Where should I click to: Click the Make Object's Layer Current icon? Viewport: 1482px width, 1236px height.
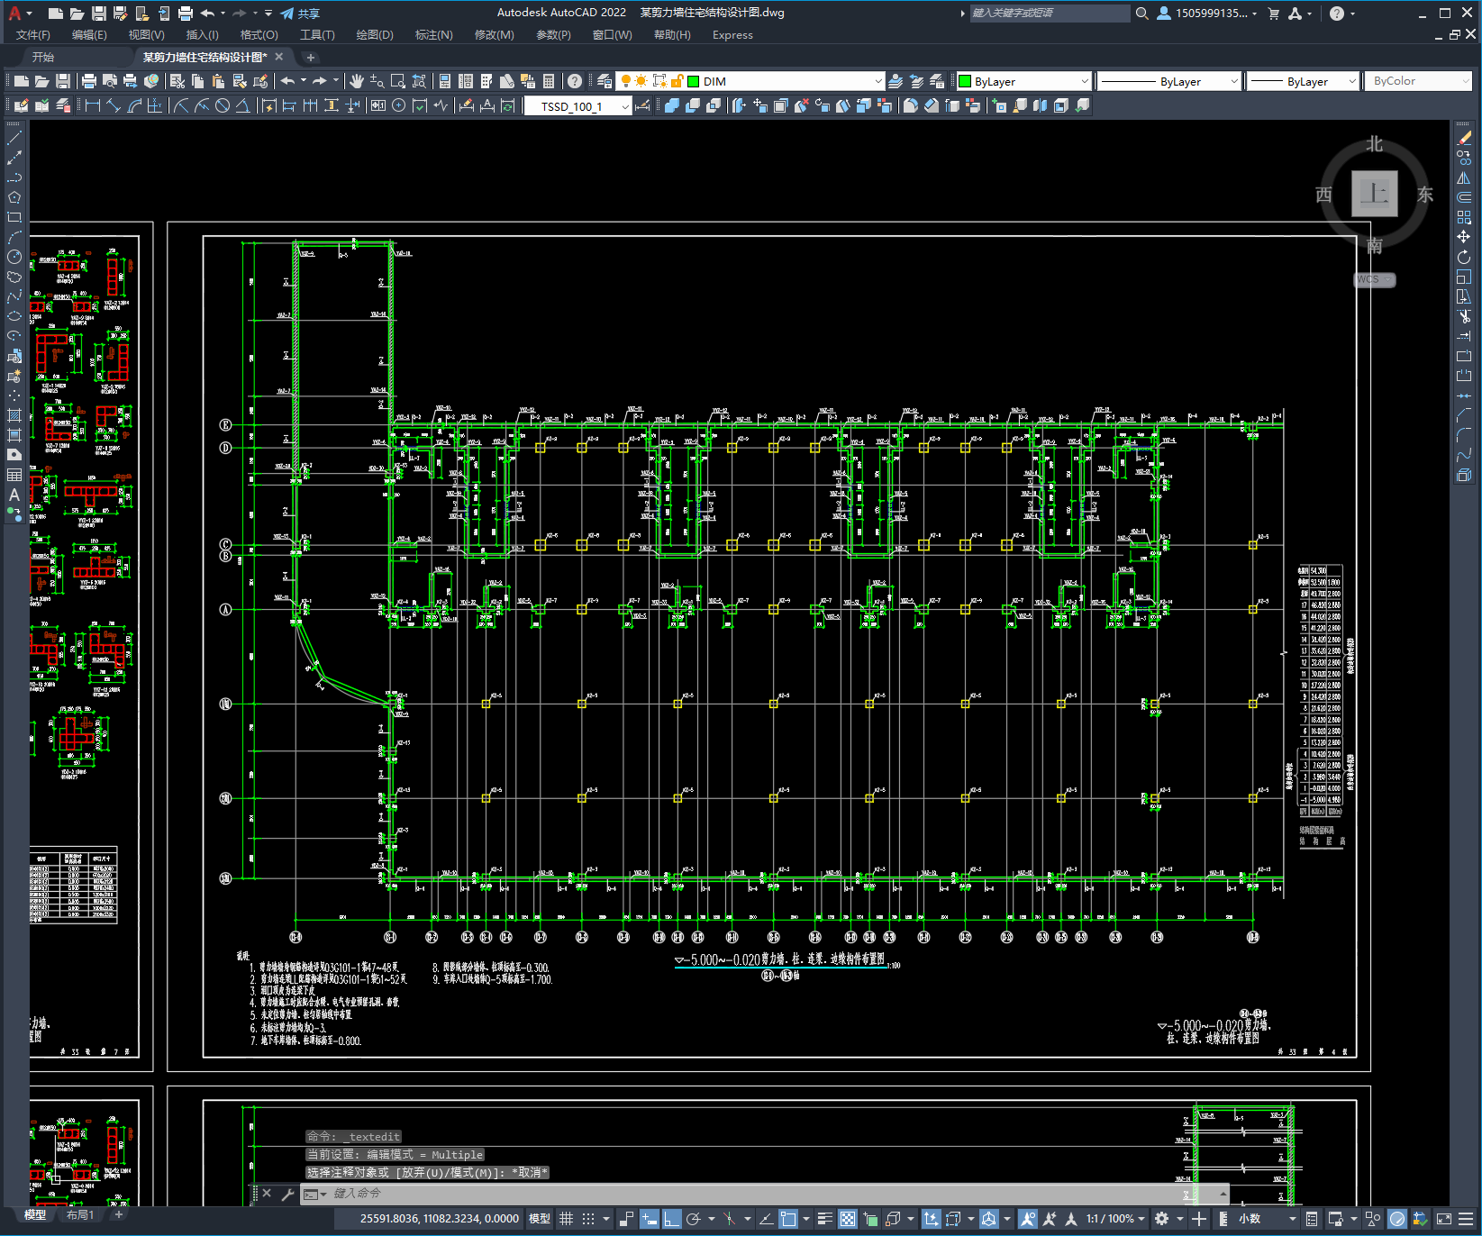click(896, 81)
